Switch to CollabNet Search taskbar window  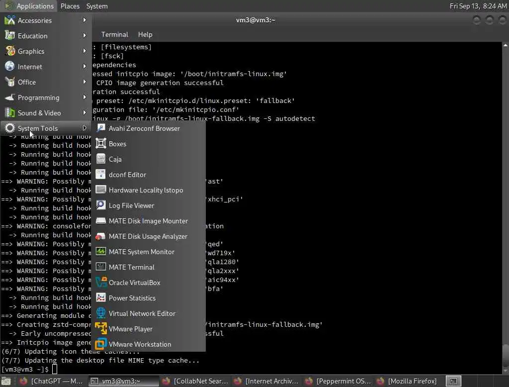(195, 381)
